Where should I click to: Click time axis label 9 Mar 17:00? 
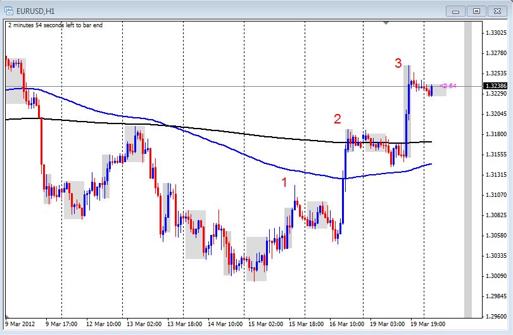61,324
